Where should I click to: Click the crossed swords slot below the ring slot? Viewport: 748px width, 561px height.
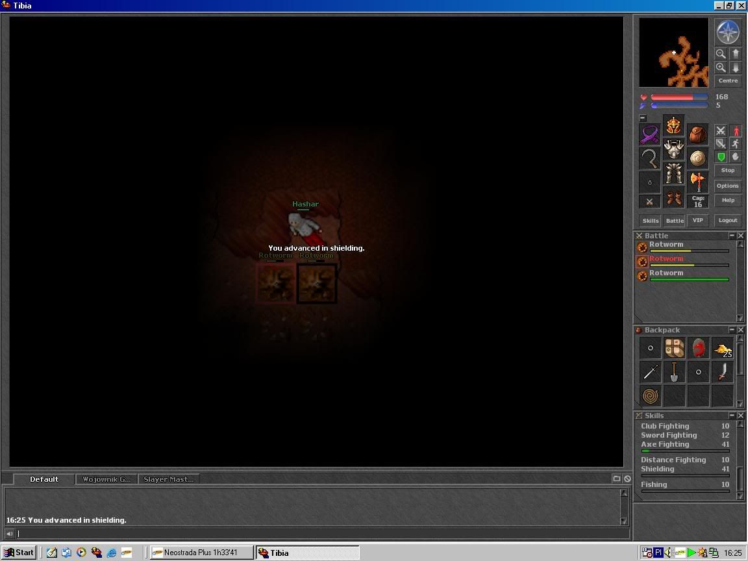[x=650, y=201]
